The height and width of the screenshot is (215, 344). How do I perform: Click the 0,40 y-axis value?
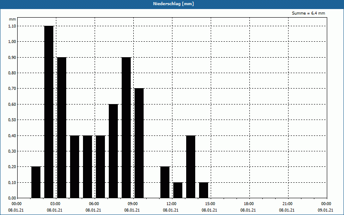coord(12,136)
